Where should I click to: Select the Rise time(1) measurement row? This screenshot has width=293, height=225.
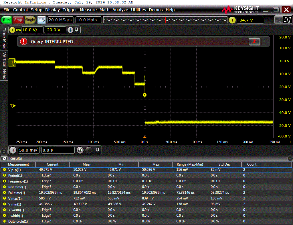point(146,187)
